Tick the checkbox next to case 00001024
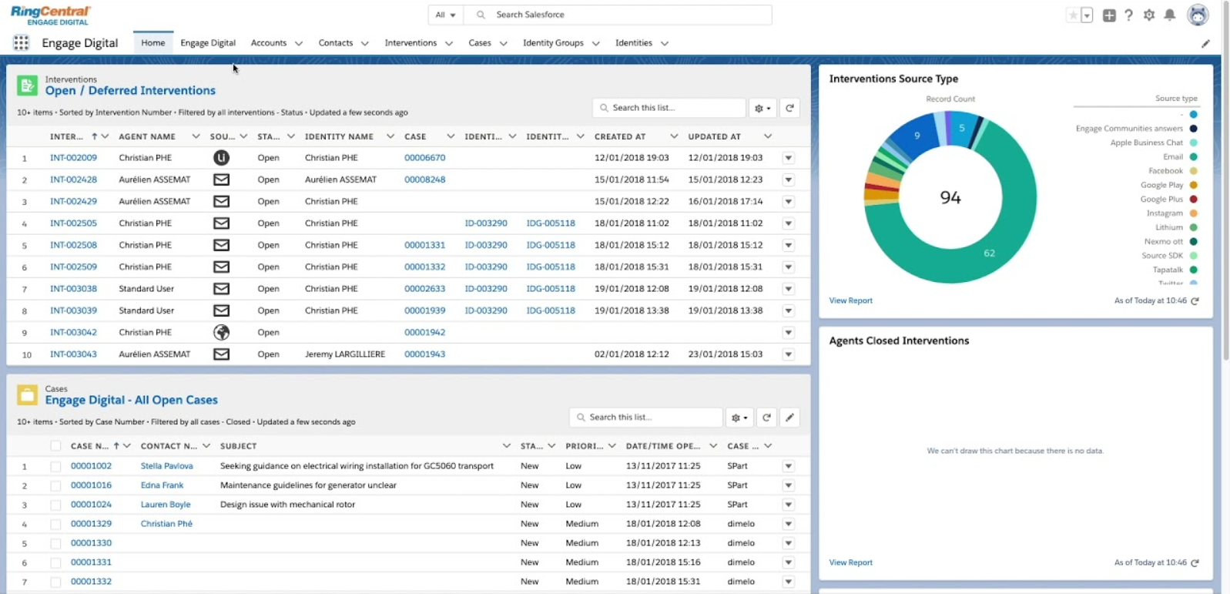Image resolution: width=1230 pixels, height=594 pixels. (x=55, y=505)
